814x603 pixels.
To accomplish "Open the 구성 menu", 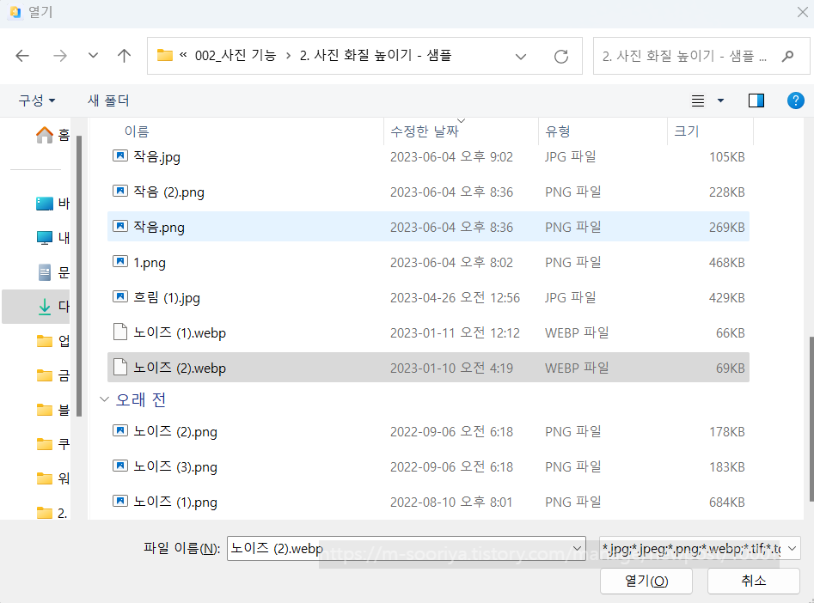I will [x=37, y=100].
